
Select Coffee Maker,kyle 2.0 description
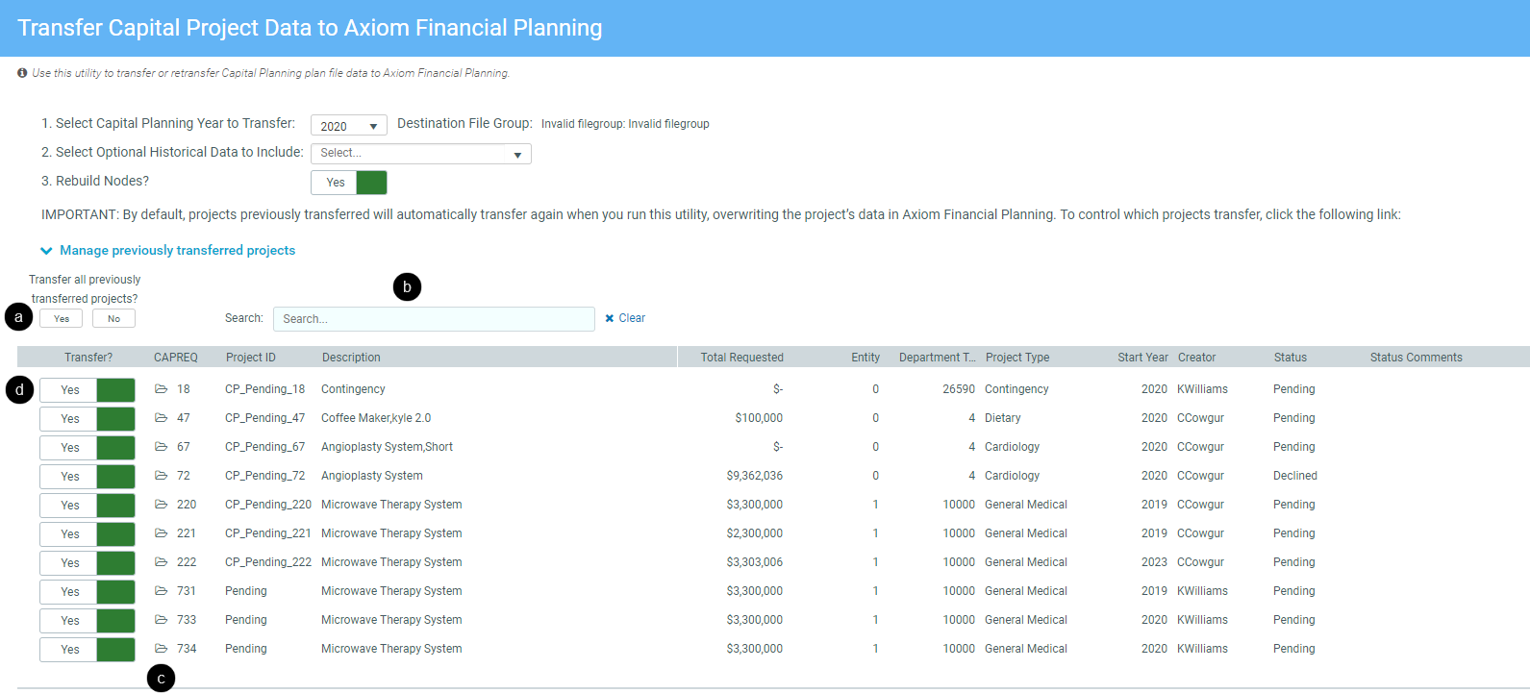(376, 418)
